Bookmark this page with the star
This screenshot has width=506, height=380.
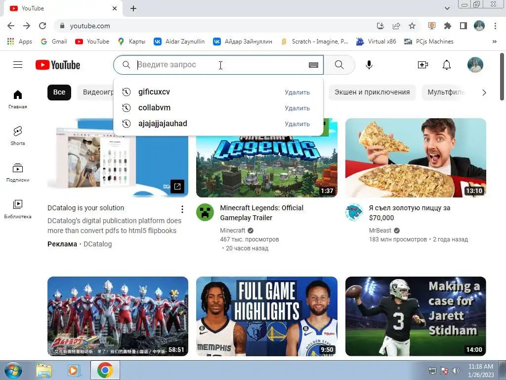click(x=412, y=26)
